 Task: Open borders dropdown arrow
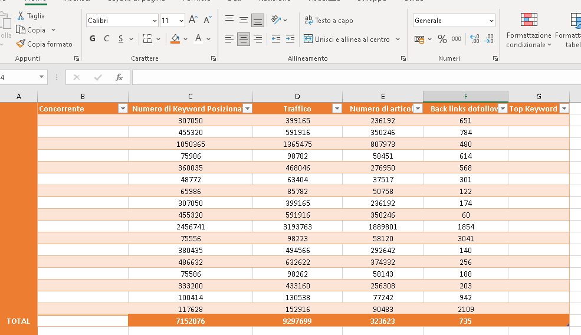pos(158,39)
